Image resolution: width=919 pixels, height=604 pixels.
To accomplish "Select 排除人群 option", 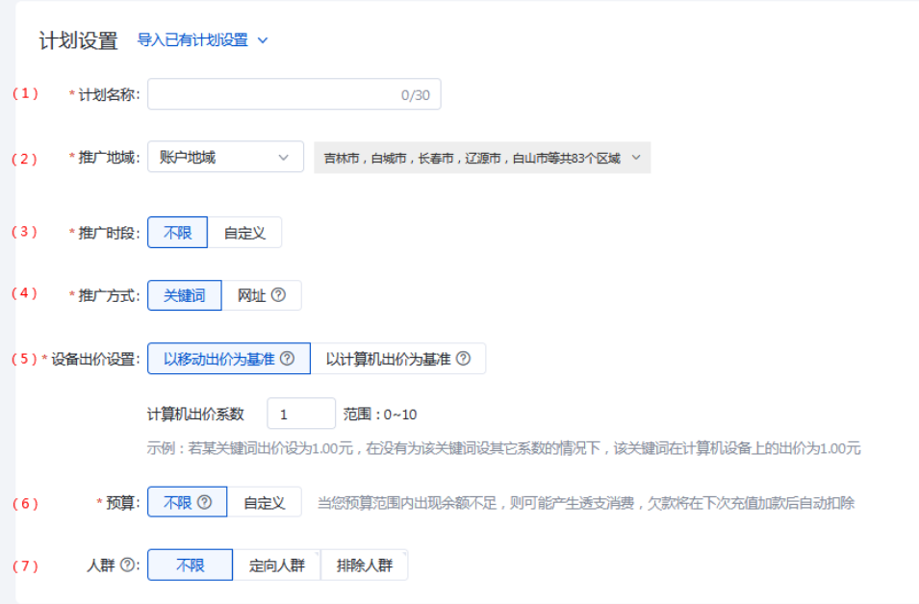I will pyautogui.click(x=364, y=566).
